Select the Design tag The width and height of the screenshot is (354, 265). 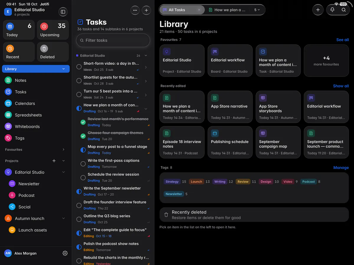pyautogui.click(x=266, y=182)
